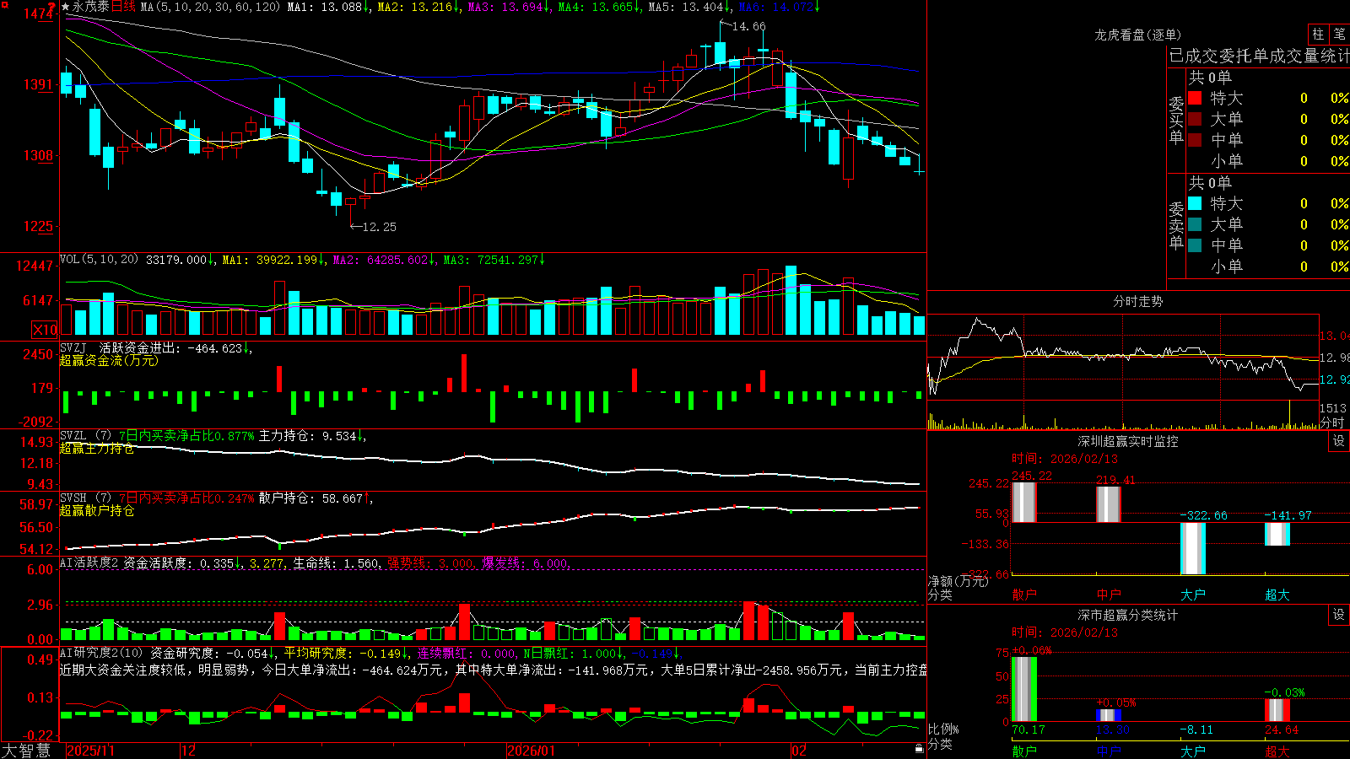The height and width of the screenshot is (759, 1350).
Task: Click the X10 volume scale marker
Action: click(x=45, y=330)
